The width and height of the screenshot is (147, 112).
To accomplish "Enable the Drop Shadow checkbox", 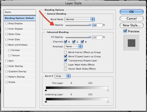I will pos(7,24).
